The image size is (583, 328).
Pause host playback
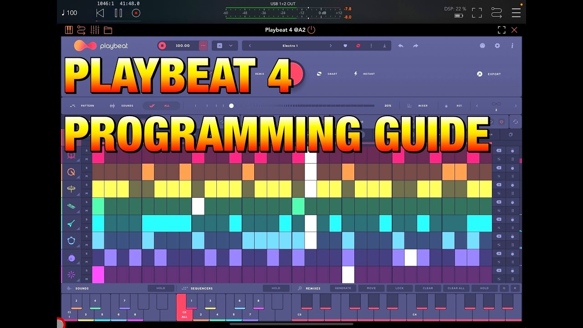[118, 13]
